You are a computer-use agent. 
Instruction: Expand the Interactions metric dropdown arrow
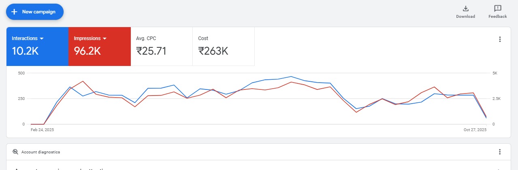pos(42,38)
